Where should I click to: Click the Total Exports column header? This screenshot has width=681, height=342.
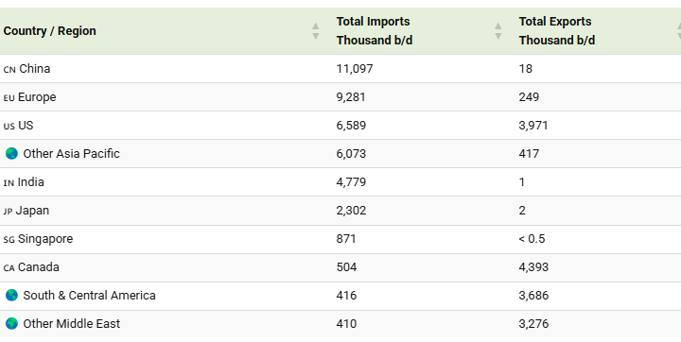[x=557, y=31]
